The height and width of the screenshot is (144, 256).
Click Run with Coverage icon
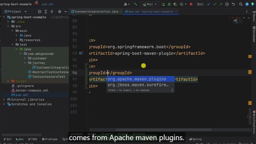pyautogui.click(x=175, y=4)
